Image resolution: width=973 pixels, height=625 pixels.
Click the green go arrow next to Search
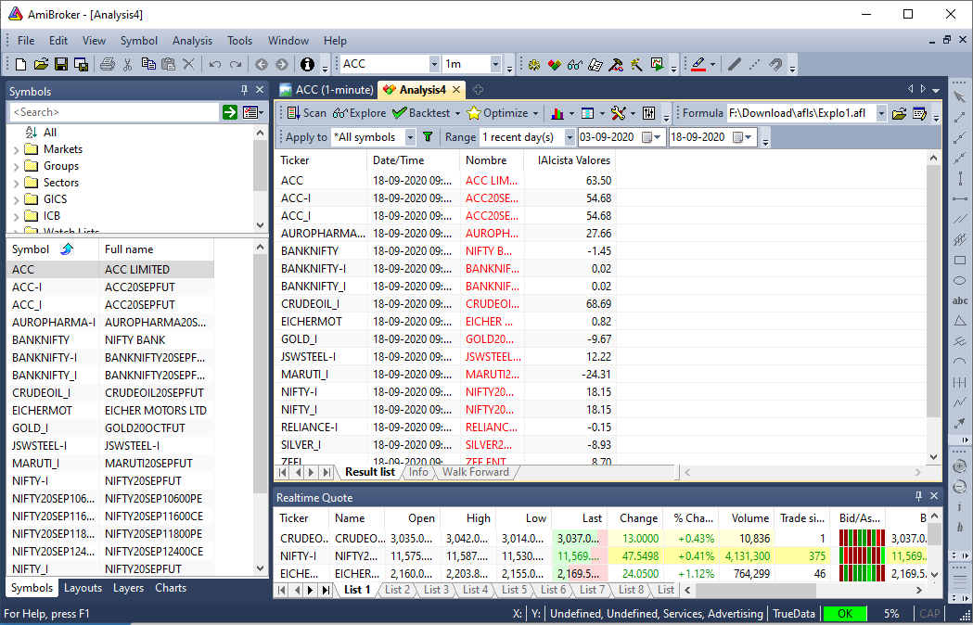pyautogui.click(x=230, y=112)
